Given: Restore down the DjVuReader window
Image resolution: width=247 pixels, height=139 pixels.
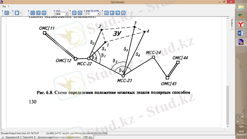Looking at the screenshot, I should tap(224, 2).
